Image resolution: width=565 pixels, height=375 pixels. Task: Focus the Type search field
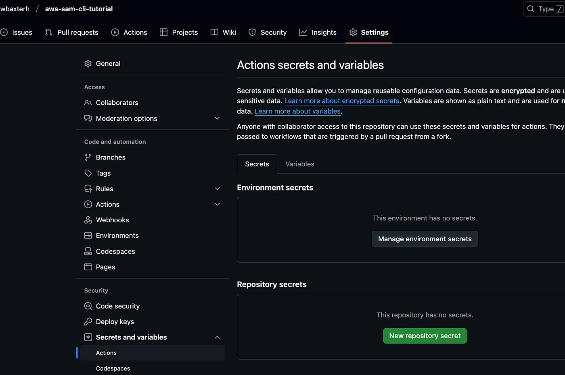[x=544, y=9]
